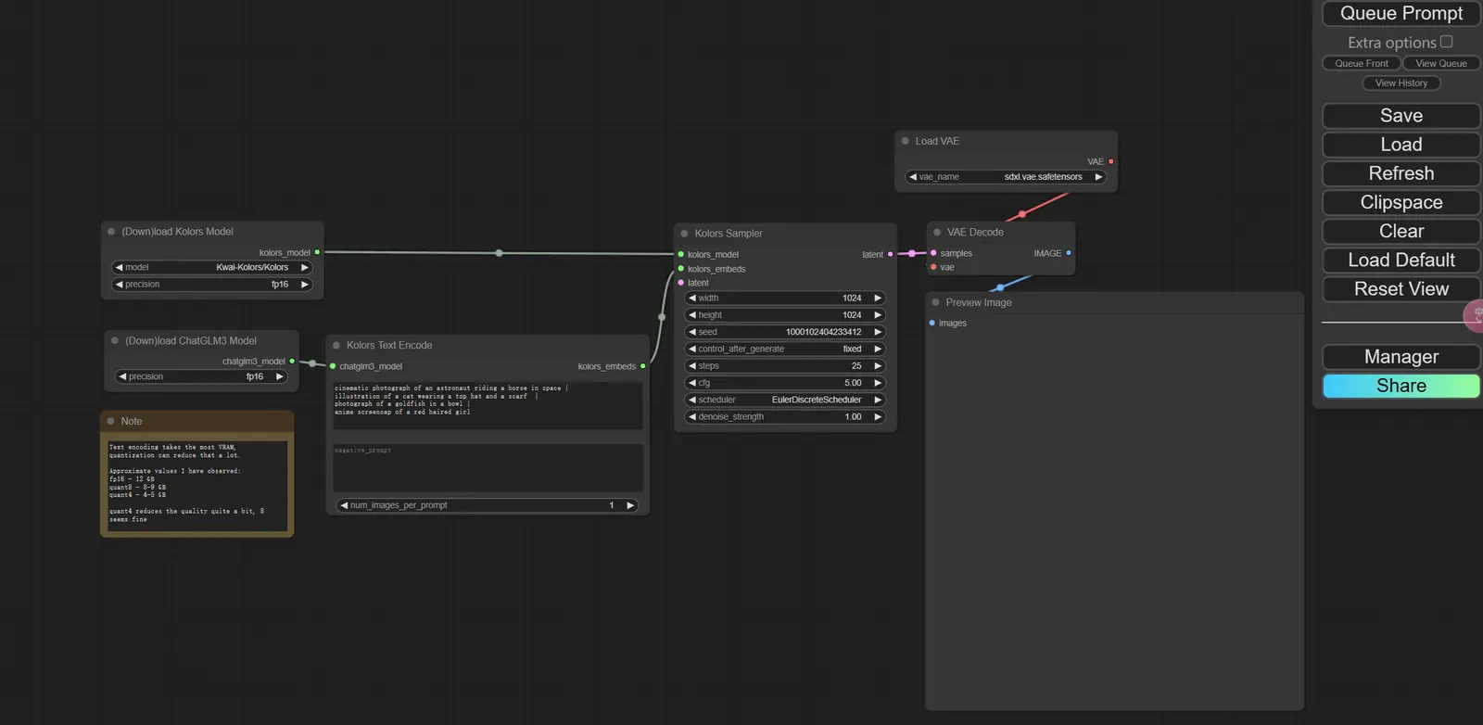Toggle control_after_generate set to fixed
The height and width of the screenshot is (725, 1483).
click(x=785, y=350)
